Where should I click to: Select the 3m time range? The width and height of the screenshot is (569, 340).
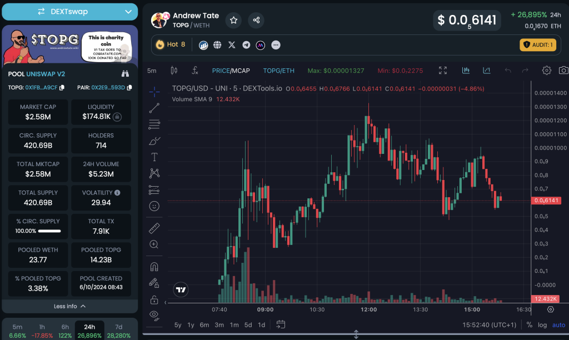point(219,325)
